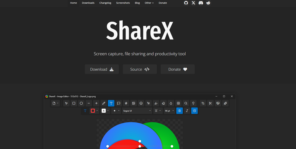Select the cursor select-and-move tool
296x149 pixels.
point(66,103)
